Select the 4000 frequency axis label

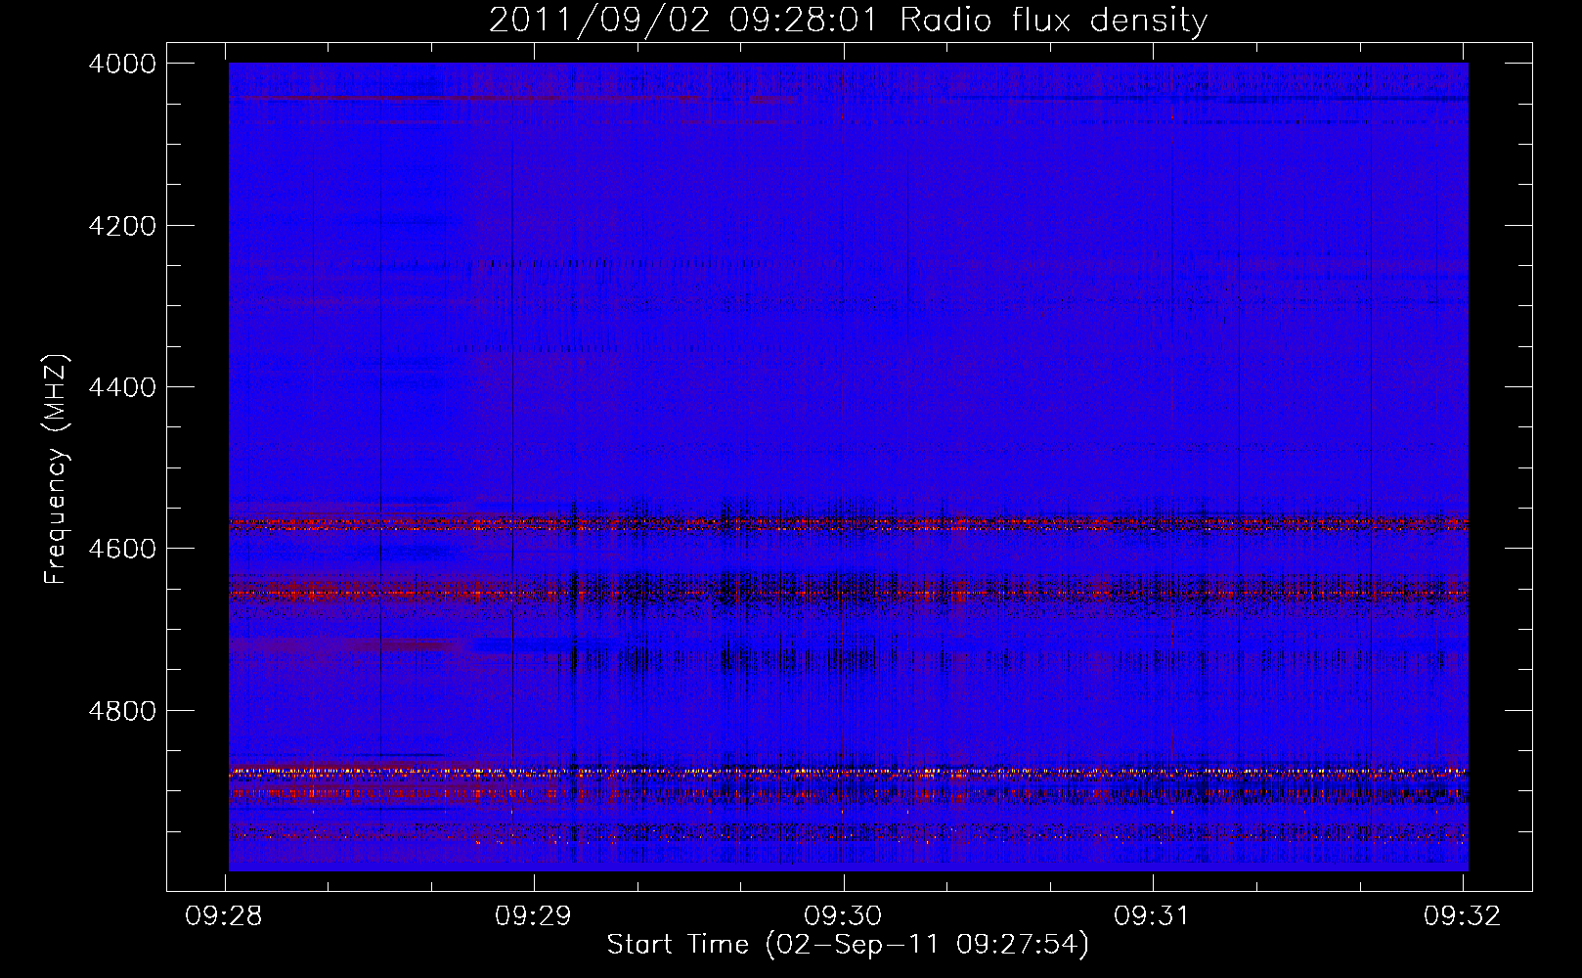[x=122, y=64]
